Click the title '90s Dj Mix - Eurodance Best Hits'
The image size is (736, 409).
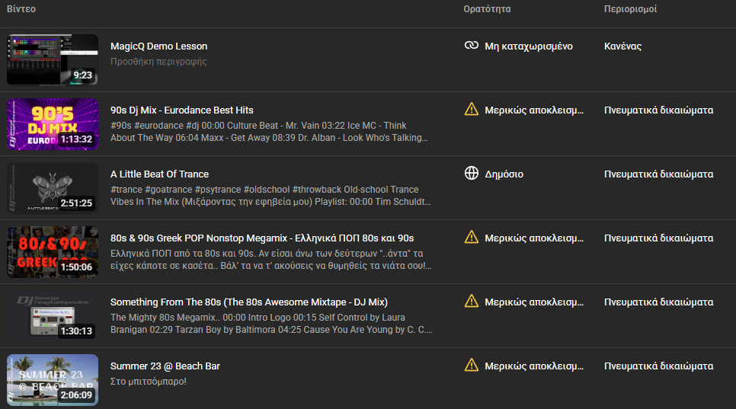[182, 110]
